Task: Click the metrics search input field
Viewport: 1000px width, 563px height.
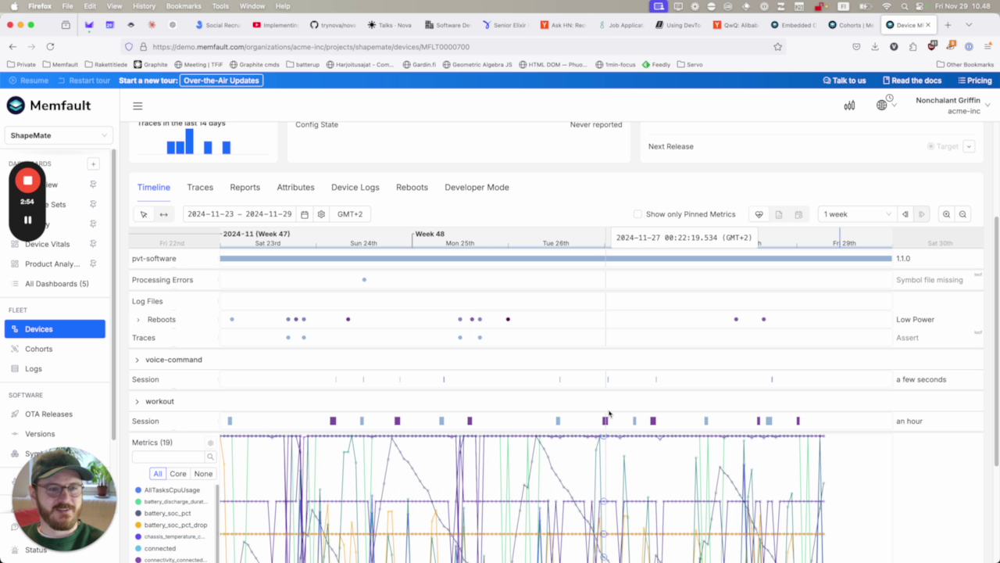Action: coord(169,457)
